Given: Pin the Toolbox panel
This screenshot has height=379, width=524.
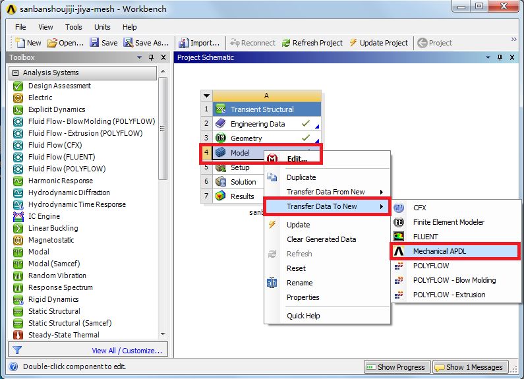Looking at the screenshot, I should click(152, 57).
